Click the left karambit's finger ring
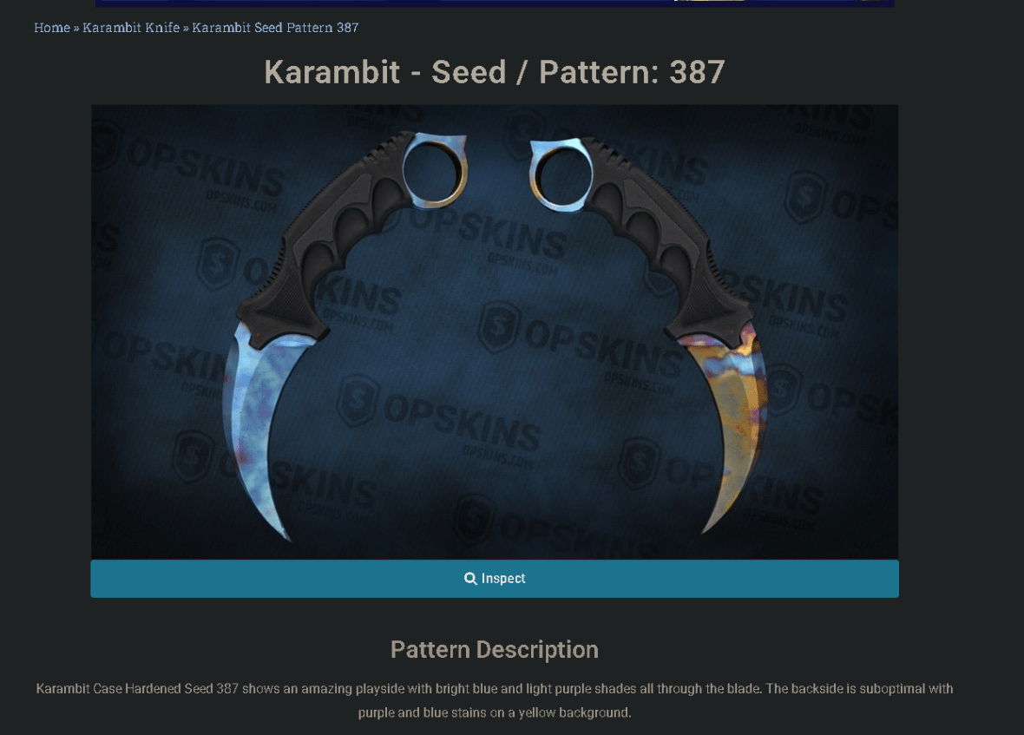 tap(434, 170)
